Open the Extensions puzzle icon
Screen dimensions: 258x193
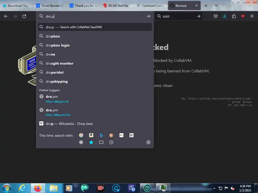point(234,16)
